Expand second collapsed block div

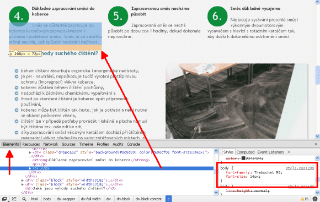click(23, 184)
